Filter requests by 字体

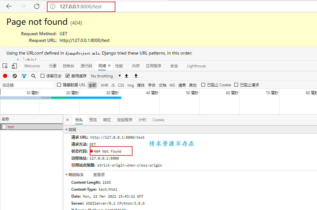(x=152, y=85)
